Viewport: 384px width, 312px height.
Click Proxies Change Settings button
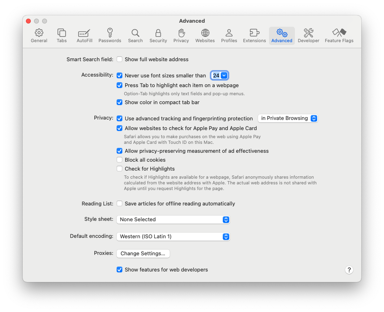coord(143,254)
